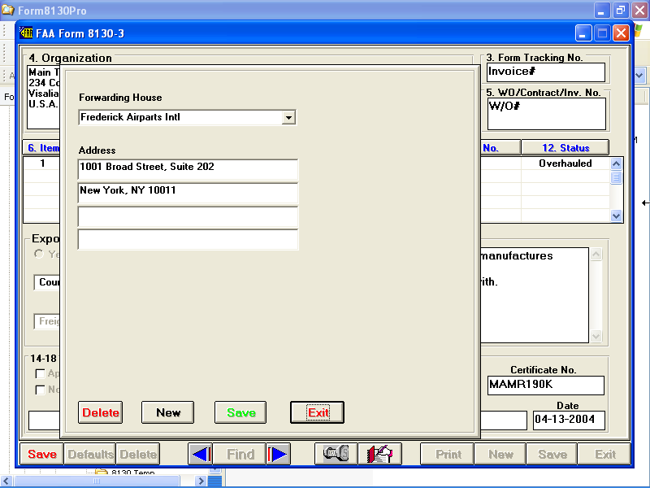Click the Form8130Pro folder icon in title bar
The height and width of the screenshot is (488, 650).
click(x=7, y=11)
